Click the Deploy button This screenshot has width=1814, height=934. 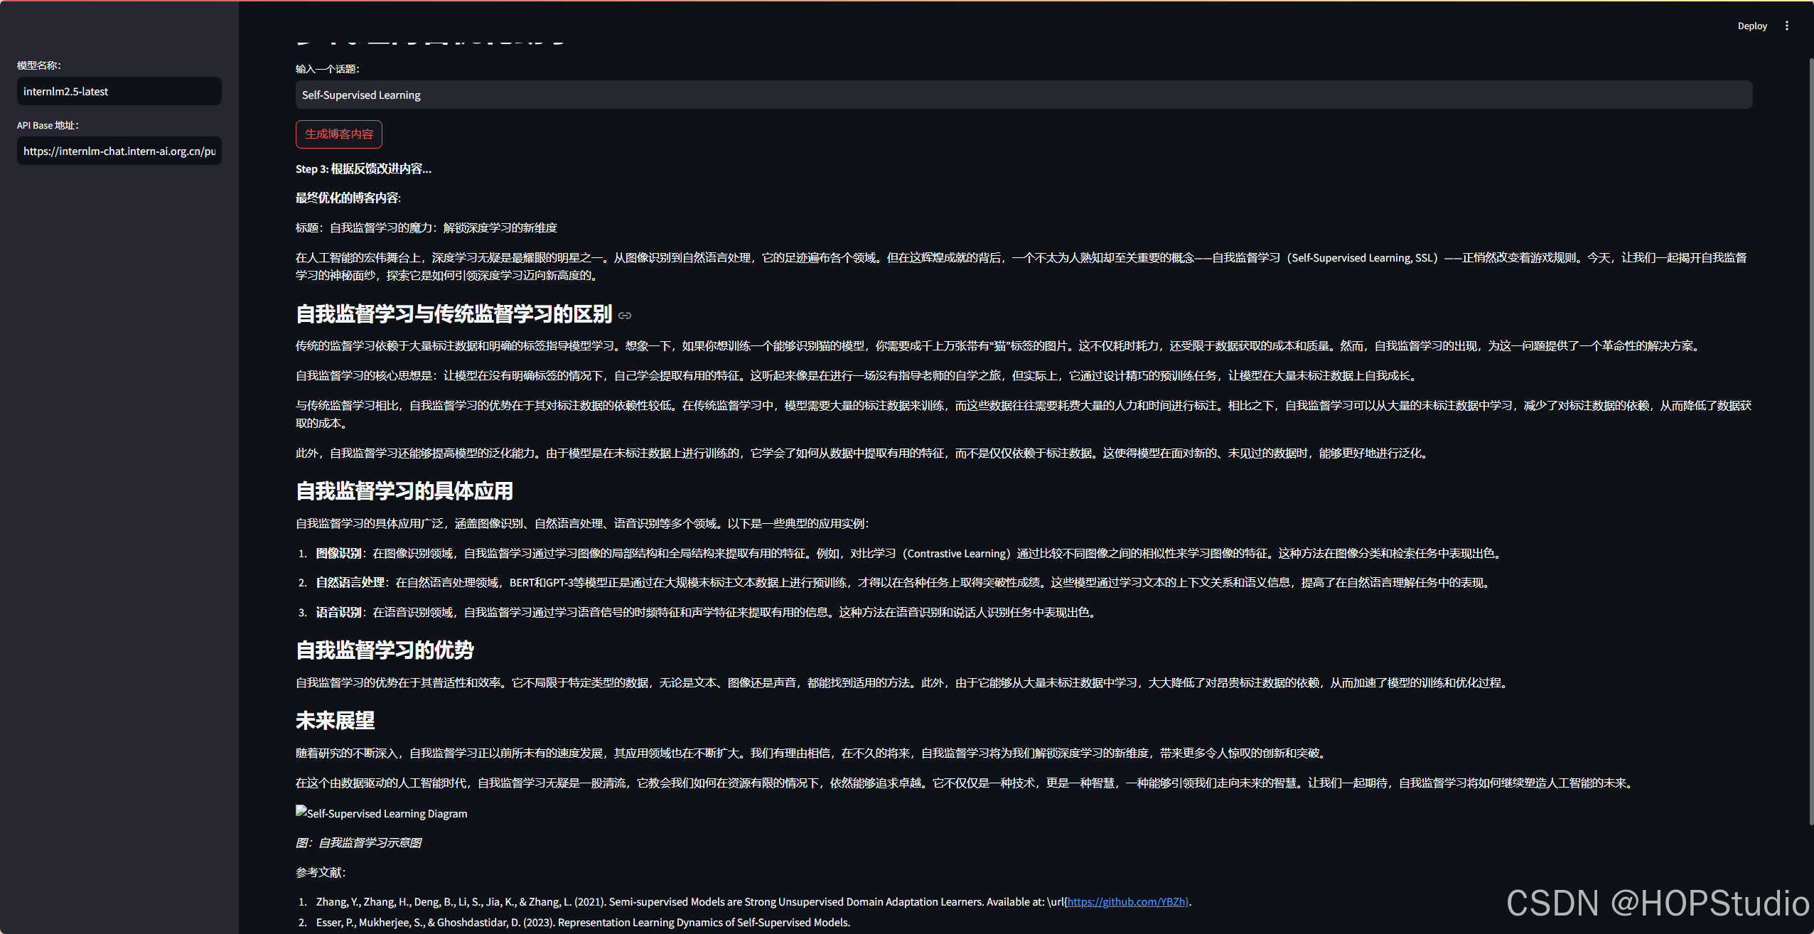point(1751,26)
